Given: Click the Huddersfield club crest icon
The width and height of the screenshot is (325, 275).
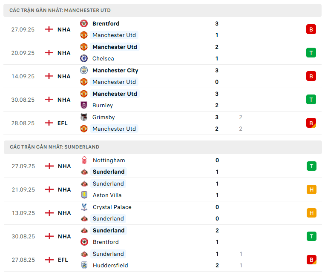Looking at the screenshot, I should (x=84, y=265).
